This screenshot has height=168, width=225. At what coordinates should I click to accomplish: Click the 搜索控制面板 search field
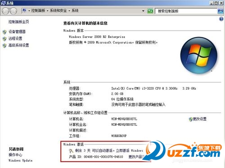point(186,11)
